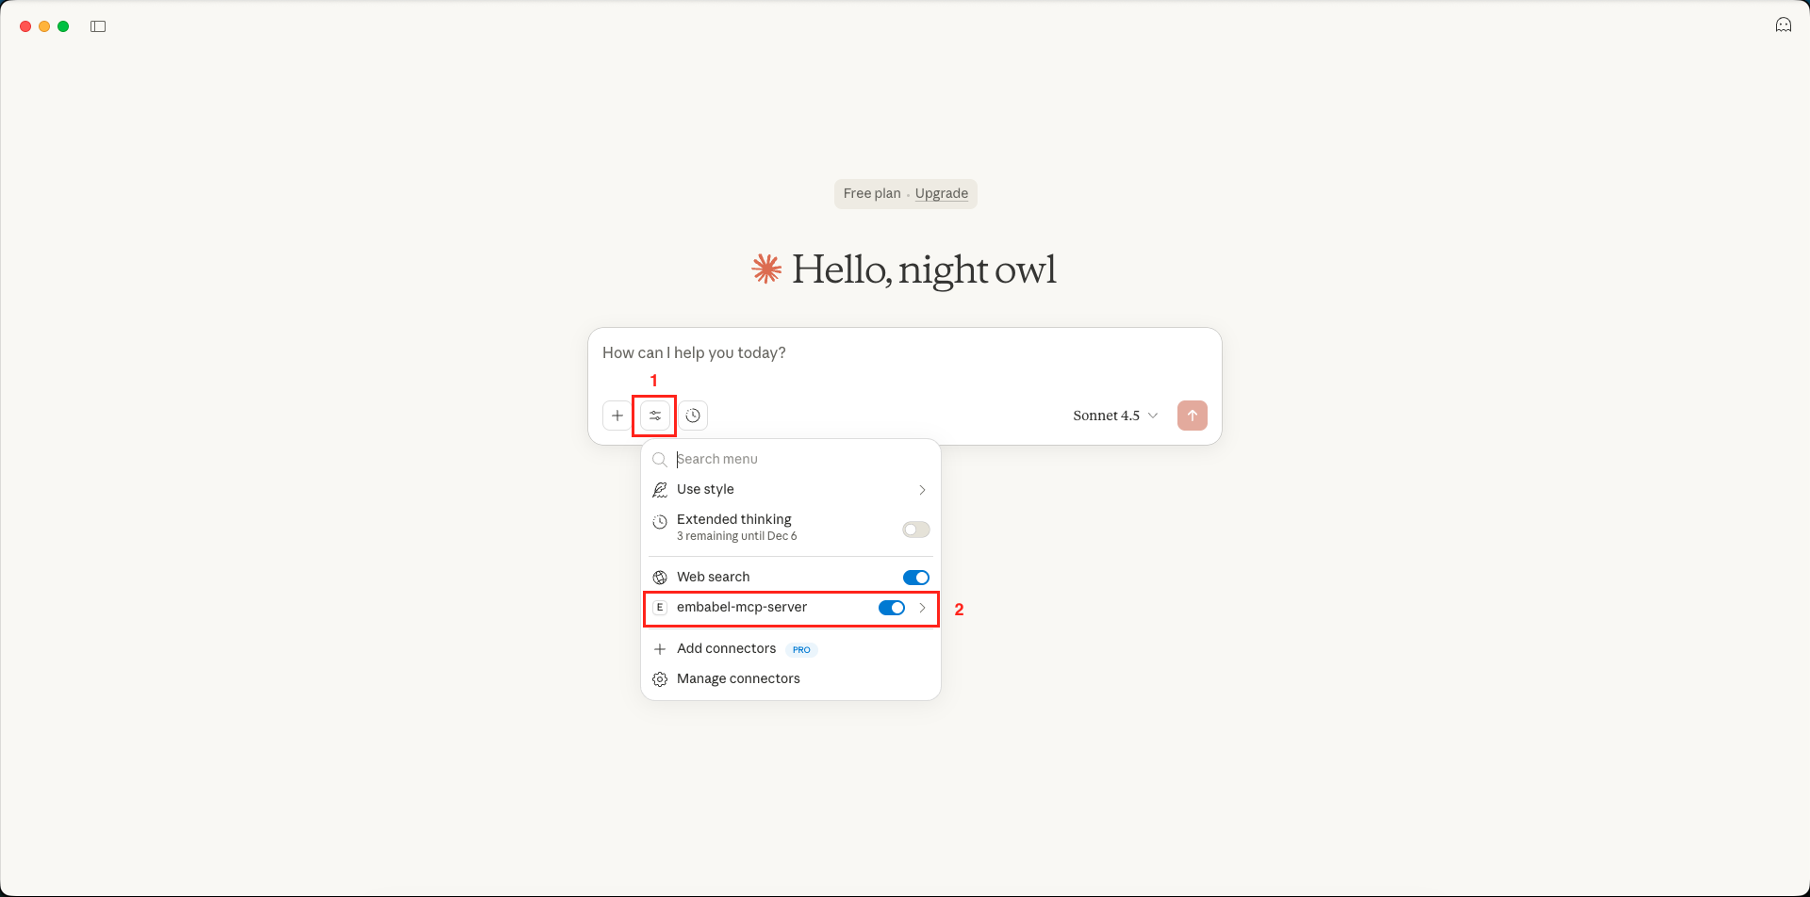Click the Web search globe icon
Screen dimensions: 1810x897
point(660,577)
